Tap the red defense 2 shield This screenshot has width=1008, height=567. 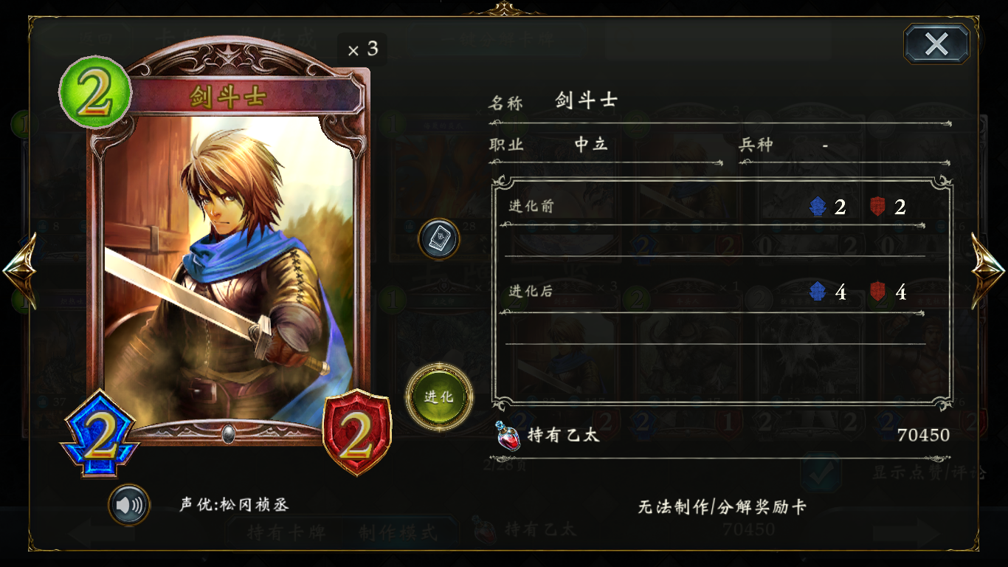[357, 432]
